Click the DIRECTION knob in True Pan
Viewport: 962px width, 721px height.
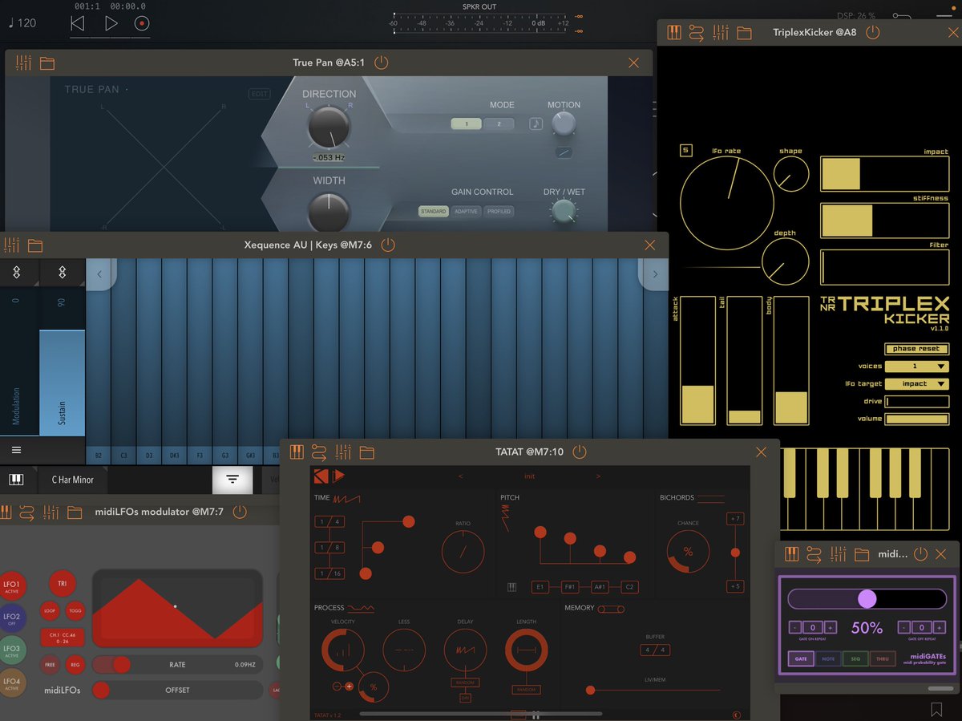coord(329,127)
